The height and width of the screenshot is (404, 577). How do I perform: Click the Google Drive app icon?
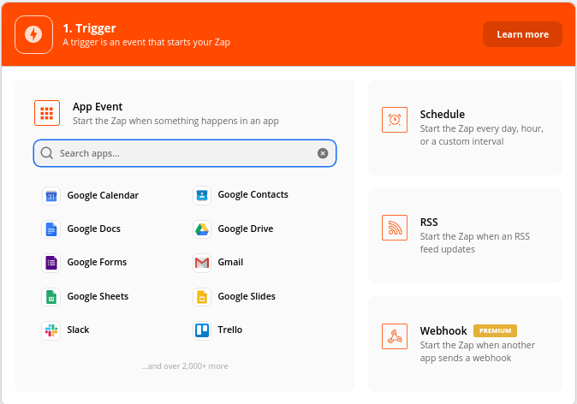click(x=202, y=229)
